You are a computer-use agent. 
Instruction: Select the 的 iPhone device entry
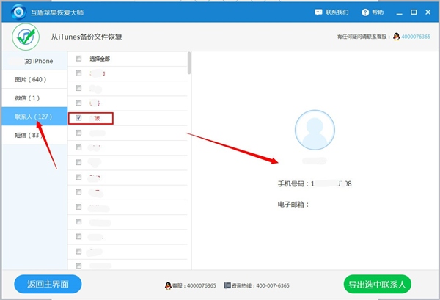coord(34,61)
